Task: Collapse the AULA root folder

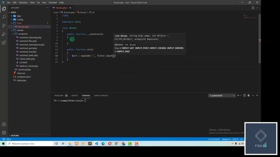Action: (x=10, y=12)
